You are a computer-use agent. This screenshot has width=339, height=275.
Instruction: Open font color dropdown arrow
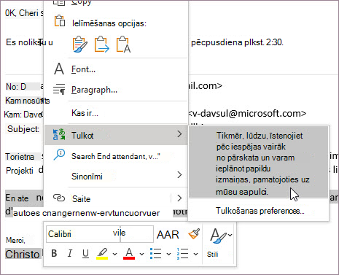pos(142,254)
